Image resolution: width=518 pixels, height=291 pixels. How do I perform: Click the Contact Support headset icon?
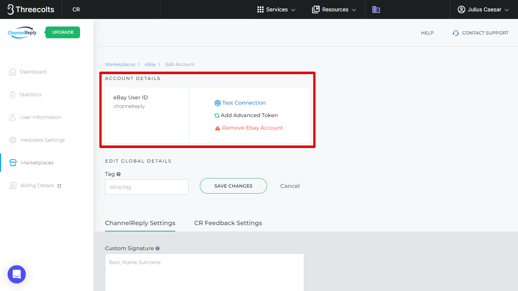[x=456, y=33]
